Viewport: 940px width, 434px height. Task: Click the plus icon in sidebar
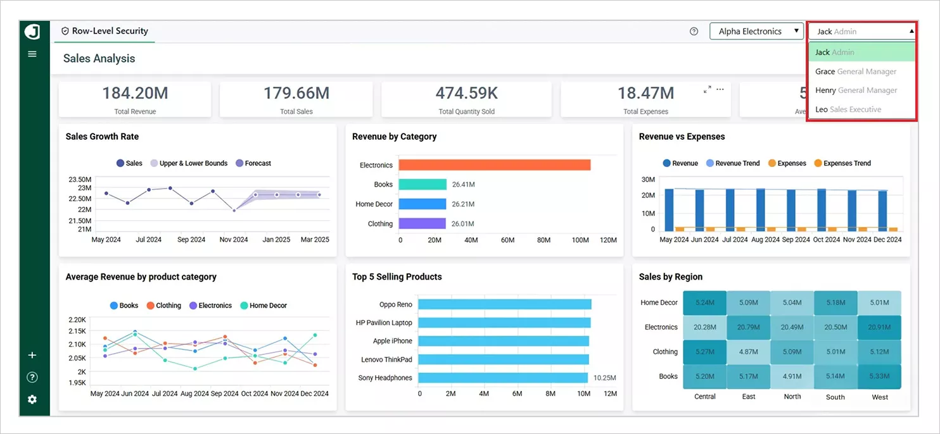coord(32,356)
